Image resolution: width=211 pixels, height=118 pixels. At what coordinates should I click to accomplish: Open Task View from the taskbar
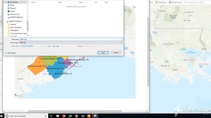coord(51,116)
